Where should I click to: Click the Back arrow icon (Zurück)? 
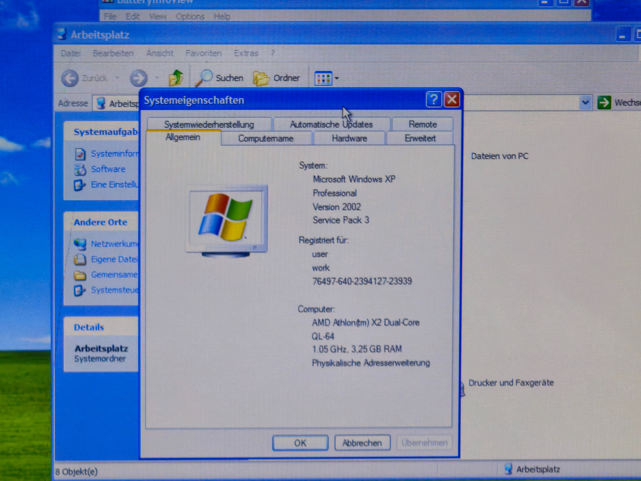[x=70, y=78]
